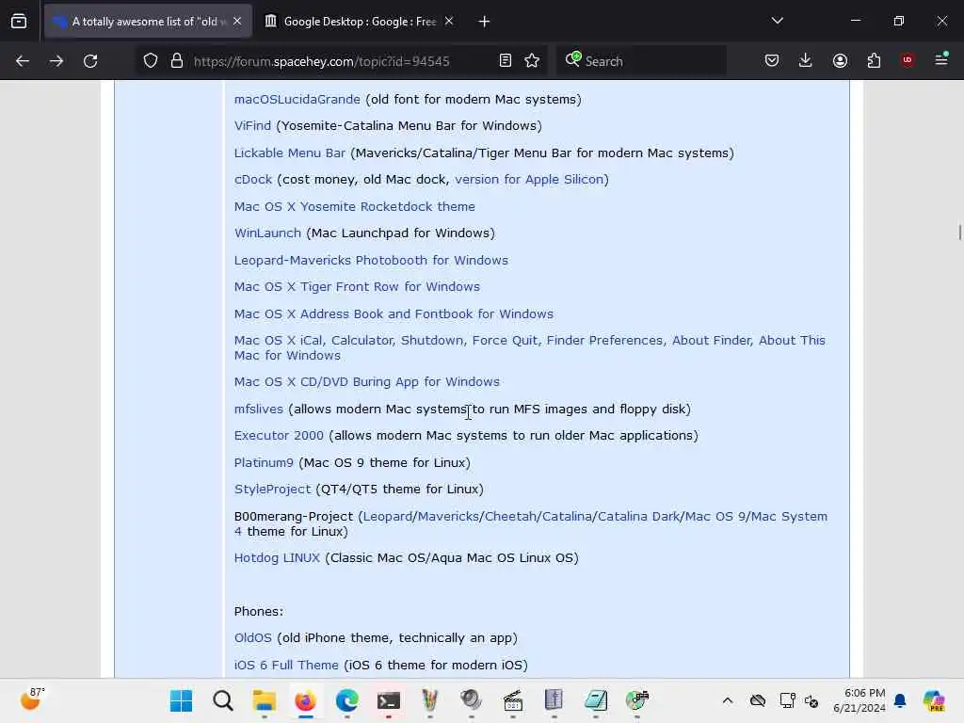Follow the mfslives link

(258, 409)
